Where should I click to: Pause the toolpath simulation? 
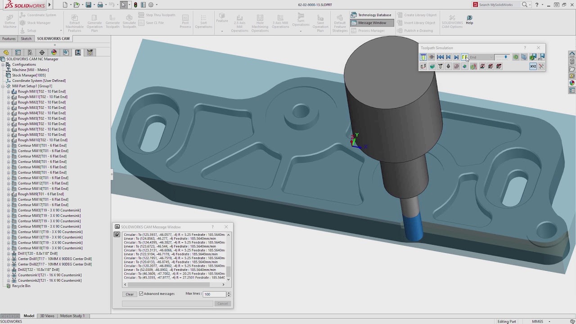pyautogui.click(x=464, y=57)
